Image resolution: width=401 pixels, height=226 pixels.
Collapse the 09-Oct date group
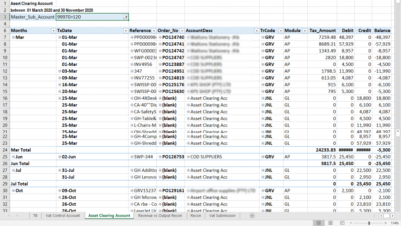click(x=60, y=191)
